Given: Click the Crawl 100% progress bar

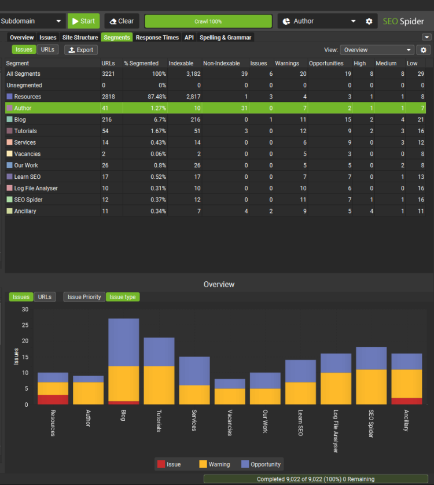Looking at the screenshot, I should click(x=208, y=21).
